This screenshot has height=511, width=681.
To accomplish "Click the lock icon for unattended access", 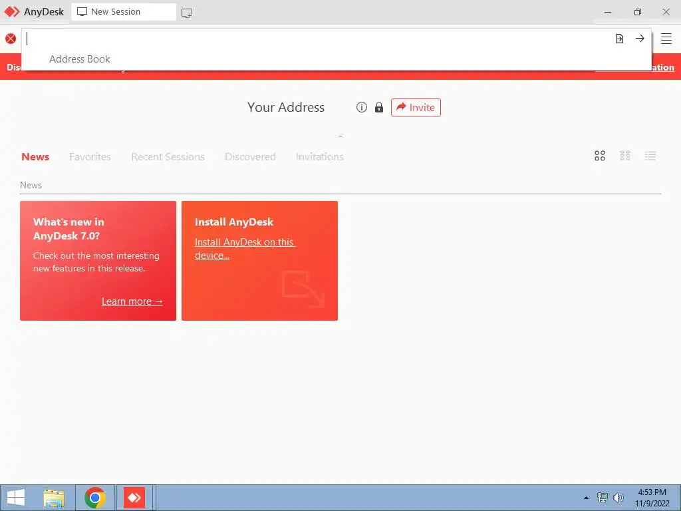I will pos(379,107).
